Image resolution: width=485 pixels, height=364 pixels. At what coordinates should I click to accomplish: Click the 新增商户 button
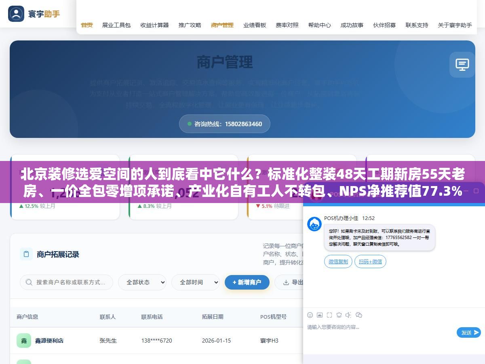pyautogui.click(x=247, y=282)
